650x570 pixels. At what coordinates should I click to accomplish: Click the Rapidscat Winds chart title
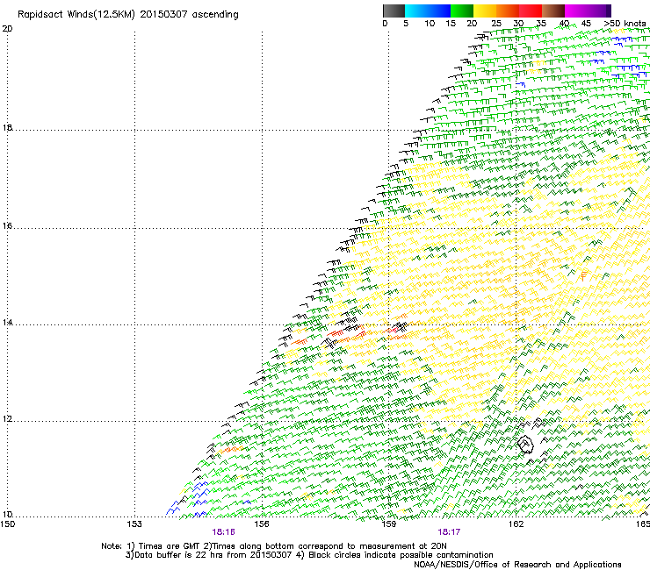coord(128,15)
